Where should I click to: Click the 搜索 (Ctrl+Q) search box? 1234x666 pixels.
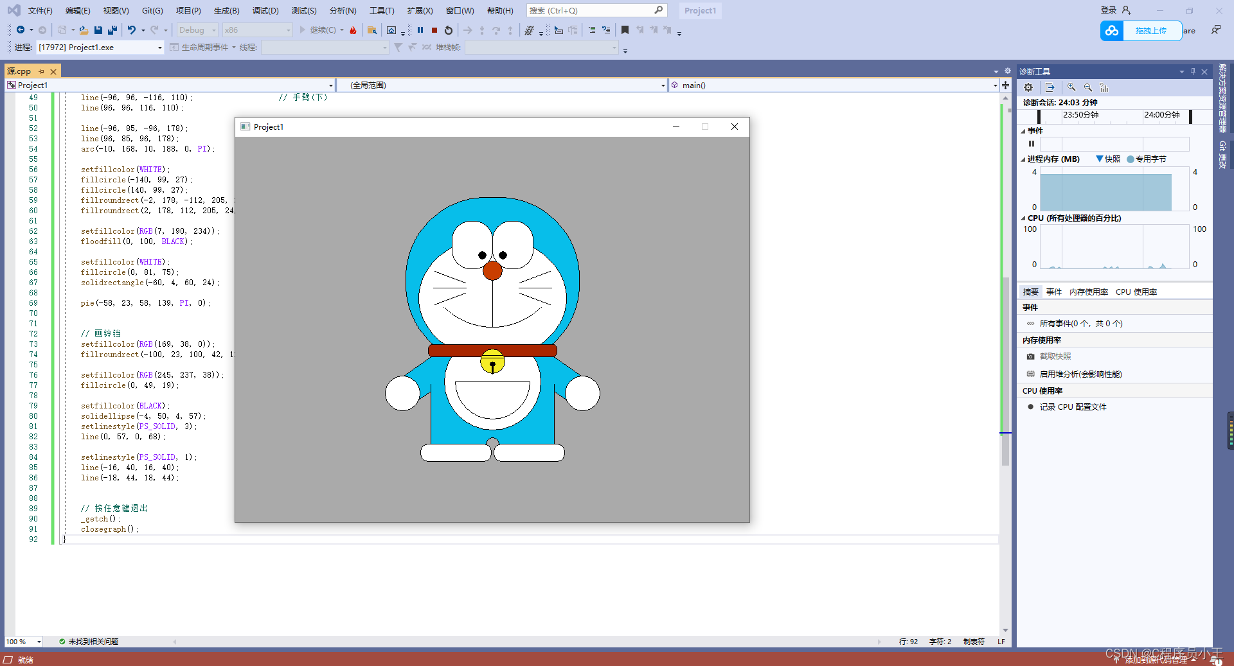pyautogui.click(x=596, y=10)
